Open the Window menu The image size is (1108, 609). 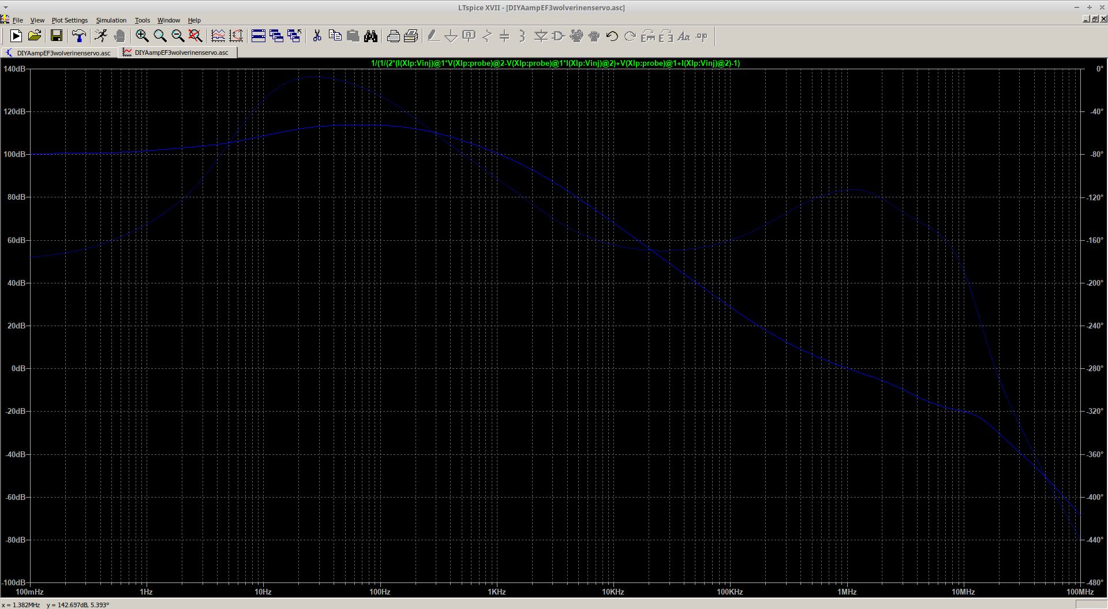pyautogui.click(x=169, y=20)
